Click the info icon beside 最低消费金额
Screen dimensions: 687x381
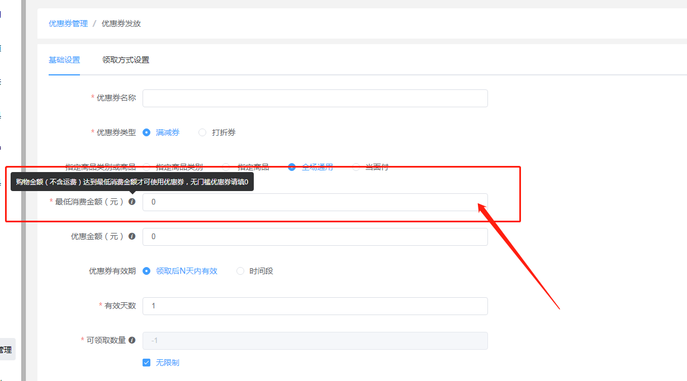click(132, 202)
